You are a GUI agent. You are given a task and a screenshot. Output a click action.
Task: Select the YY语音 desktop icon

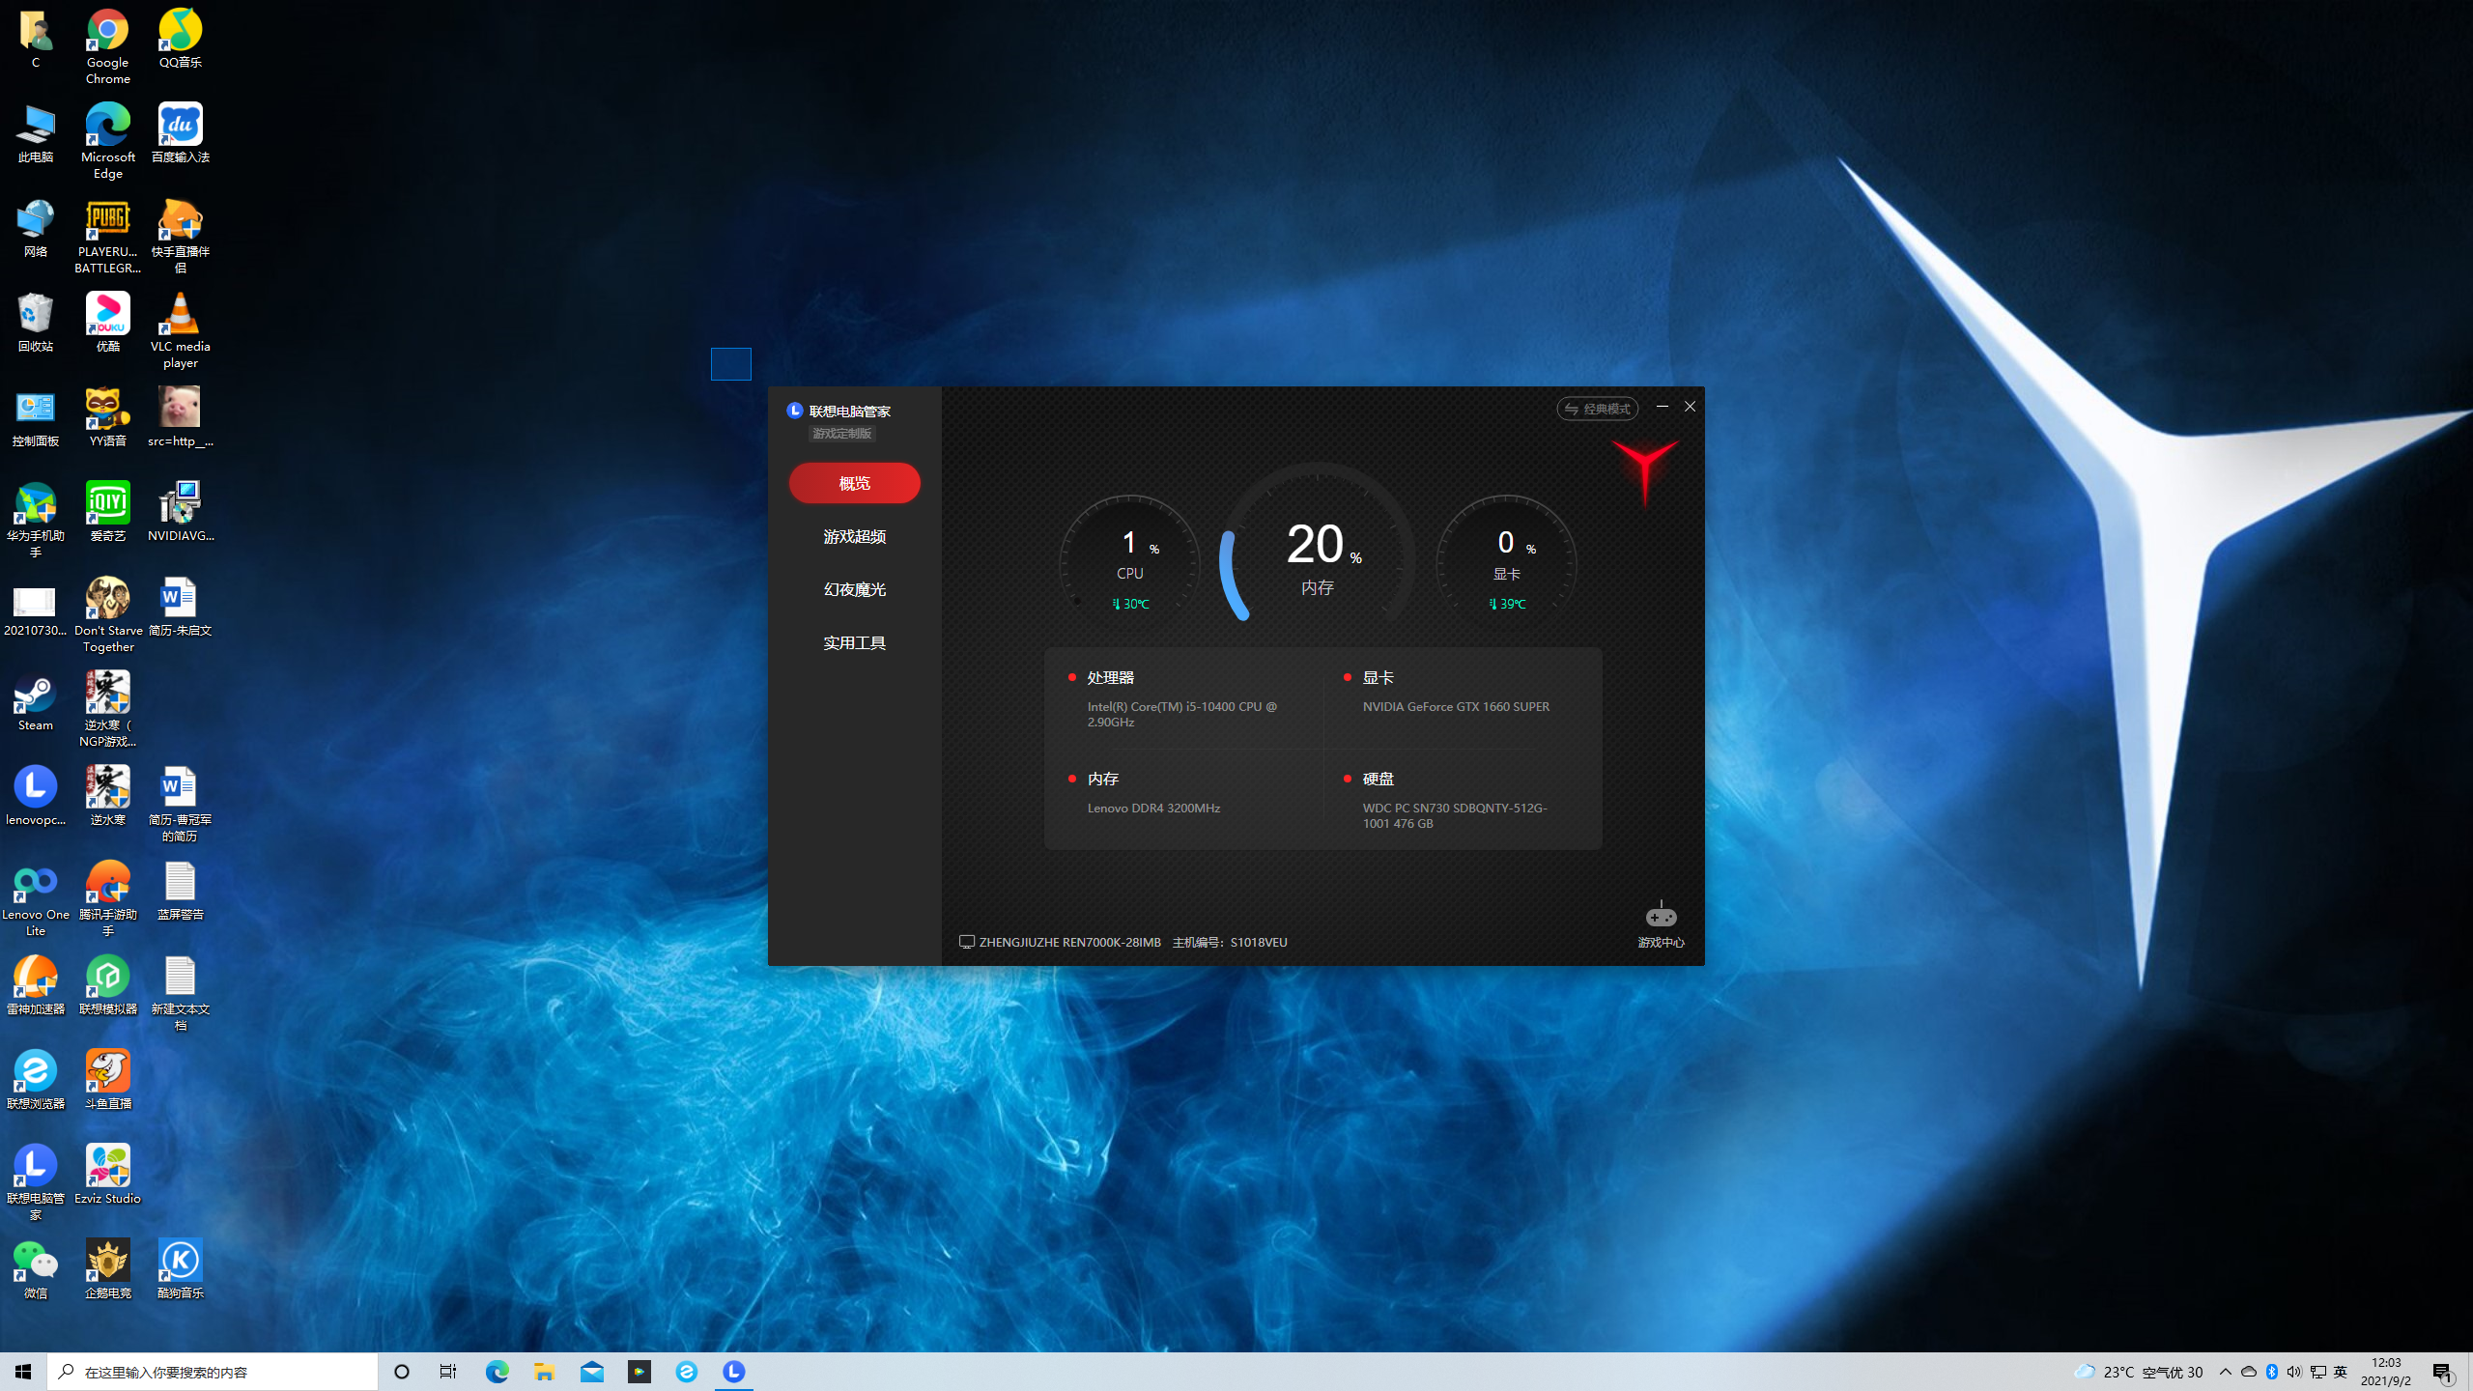point(107,416)
